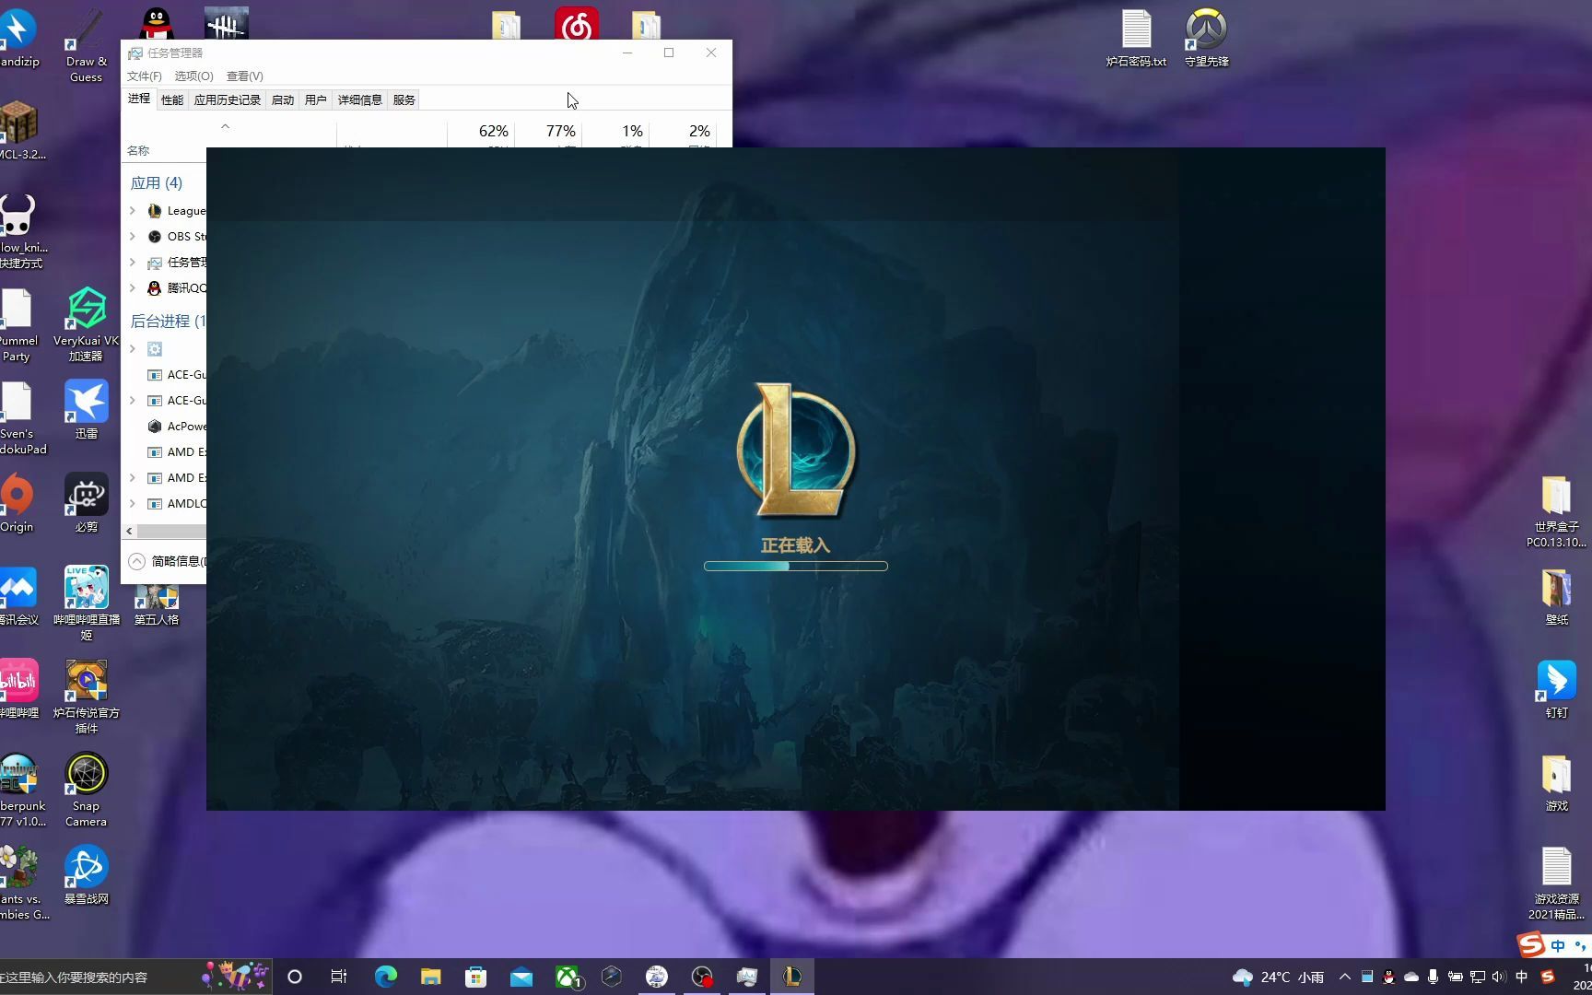Viewport: 1592px width, 995px height.
Task: Open the Mail app from the taskbar
Action: pyautogui.click(x=521, y=977)
